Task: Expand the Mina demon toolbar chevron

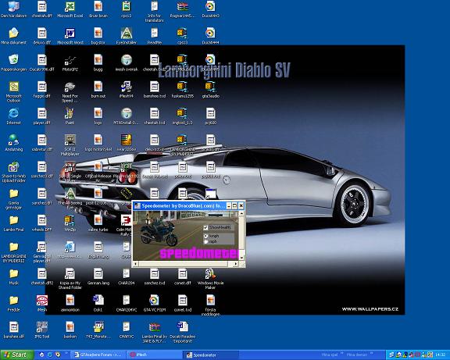Action: pyautogui.click(x=371, y=353)
